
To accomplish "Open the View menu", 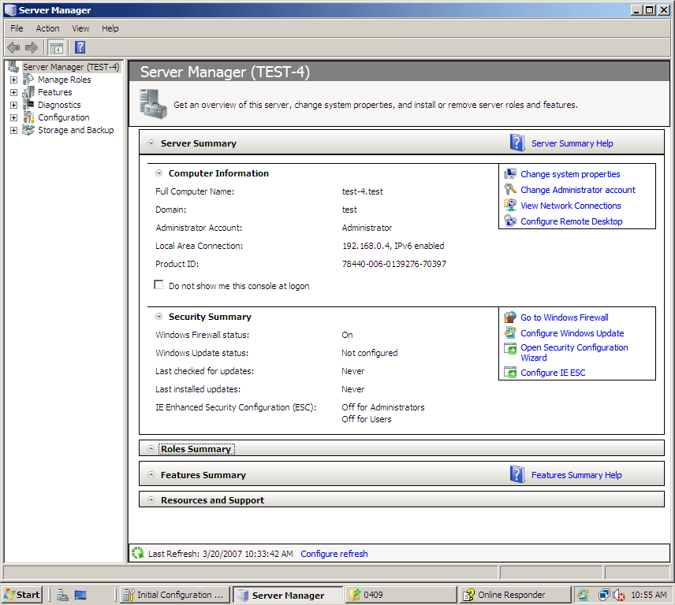I will pyautogui.click(x=80, y=28).
